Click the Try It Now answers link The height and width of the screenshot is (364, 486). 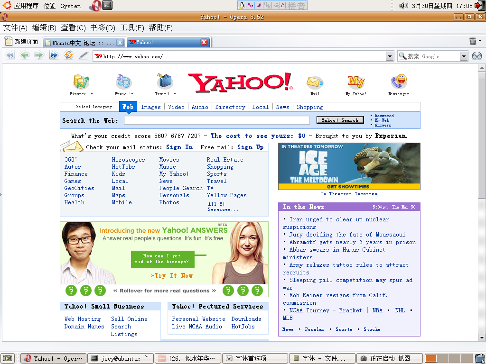click(x=172, y=275)
